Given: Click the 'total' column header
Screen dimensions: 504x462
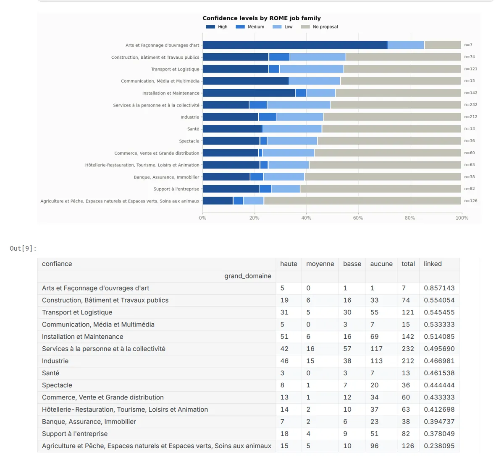Looking at the screenshot, I should [408, 264].
